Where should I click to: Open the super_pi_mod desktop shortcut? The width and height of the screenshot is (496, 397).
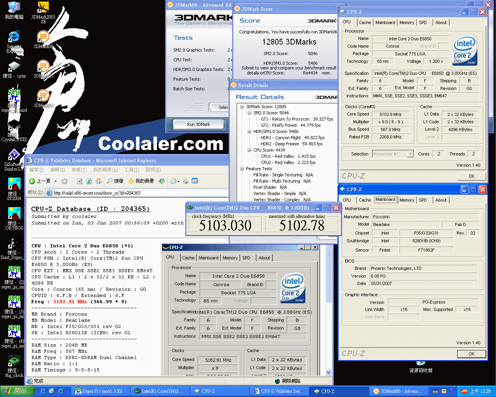tap(14, 101)
